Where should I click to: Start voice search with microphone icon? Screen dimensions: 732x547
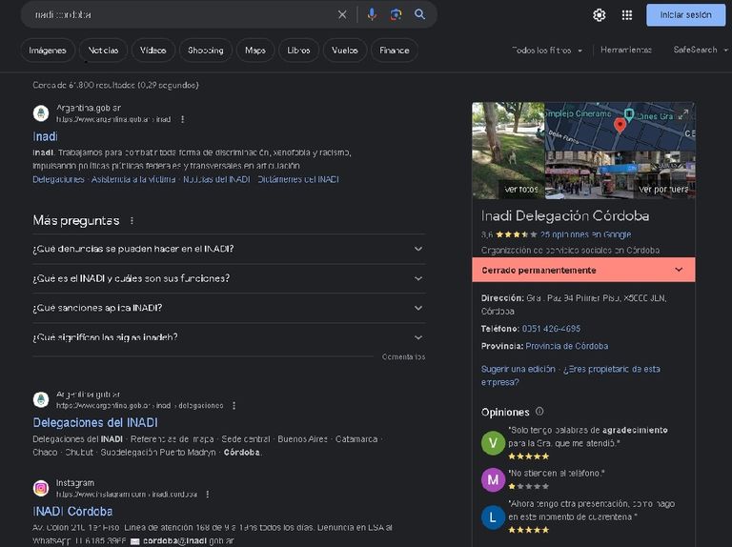372,14
